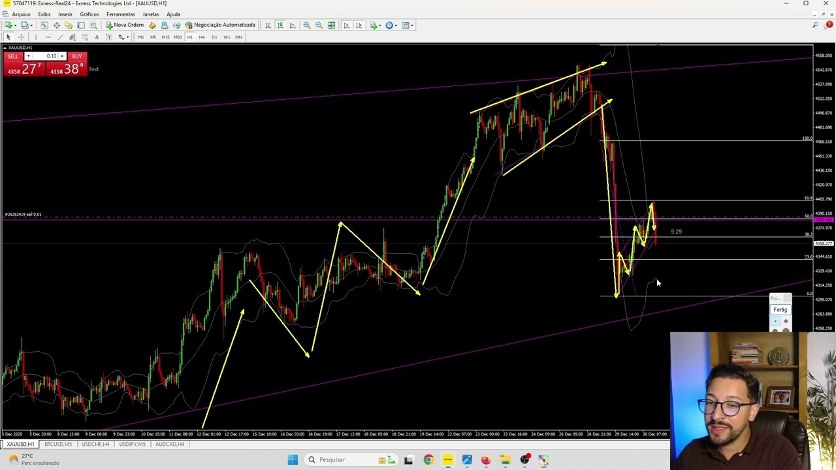Screen dimensions: 836x470
Task: Toggle the auto scroll chart icon
Action: [x=346, y=25]
